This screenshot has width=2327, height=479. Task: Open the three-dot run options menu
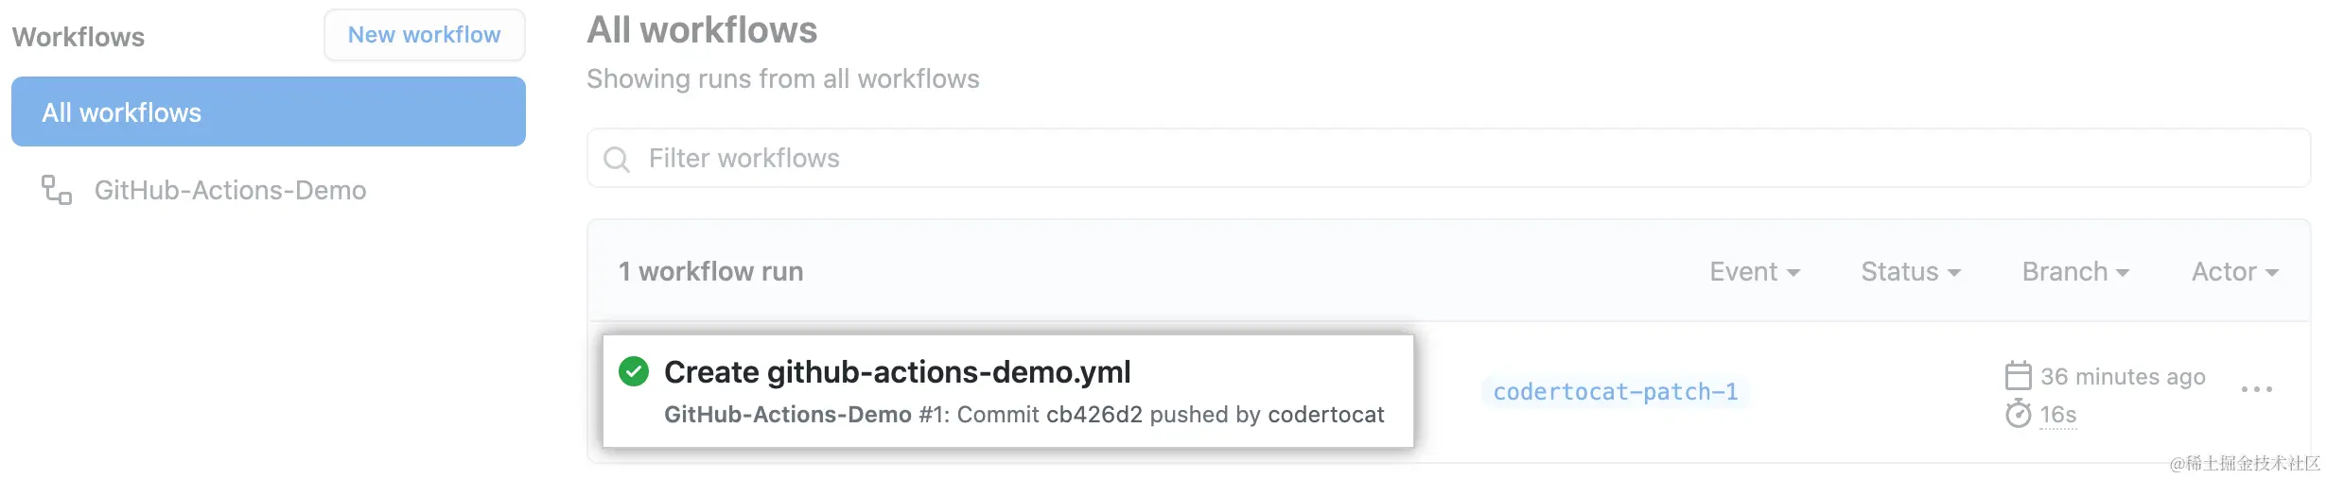2256,390
